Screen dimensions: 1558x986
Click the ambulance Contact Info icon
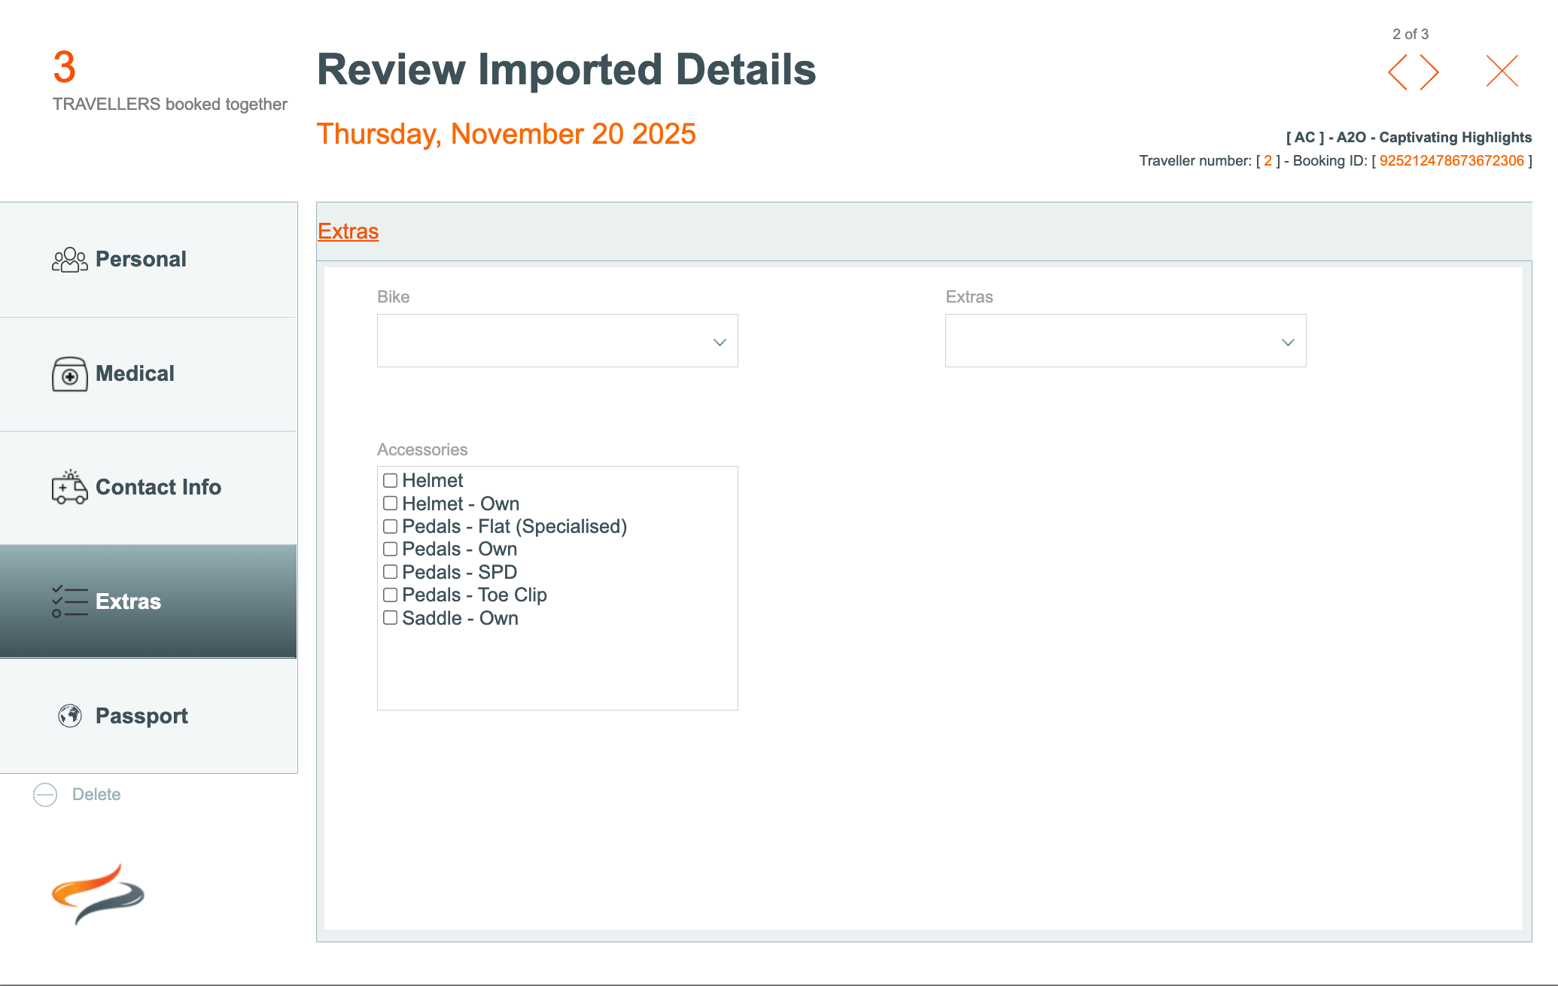click(x=69, y=487)
